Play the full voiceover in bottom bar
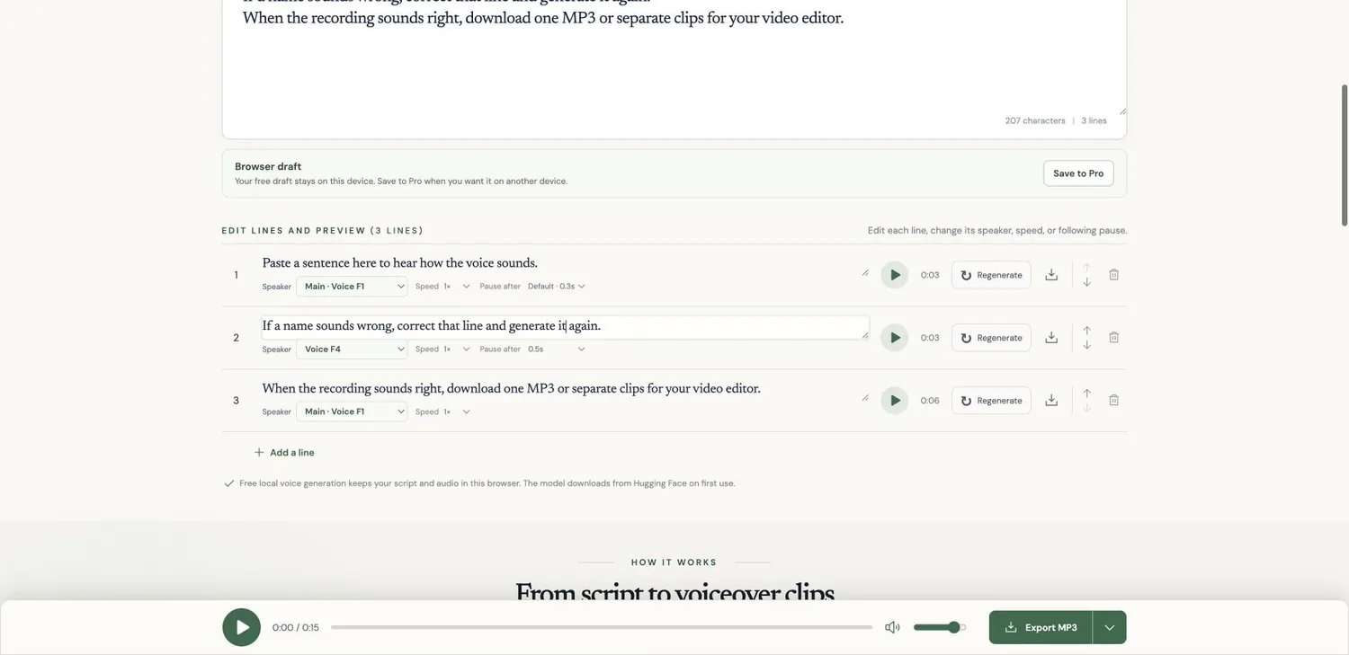The image size is (1349, 655). (242, 627)
